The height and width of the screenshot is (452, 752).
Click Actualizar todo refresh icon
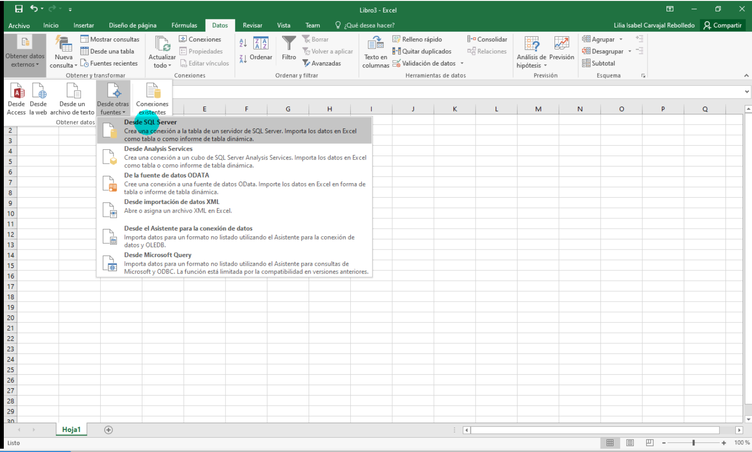pyautogui.click(x=162, y=52)
